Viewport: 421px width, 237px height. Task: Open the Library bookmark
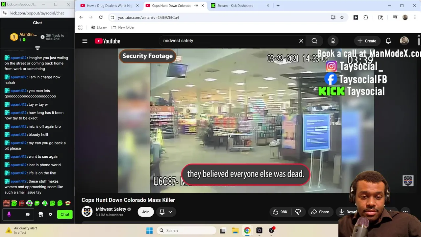click(99, 27)
